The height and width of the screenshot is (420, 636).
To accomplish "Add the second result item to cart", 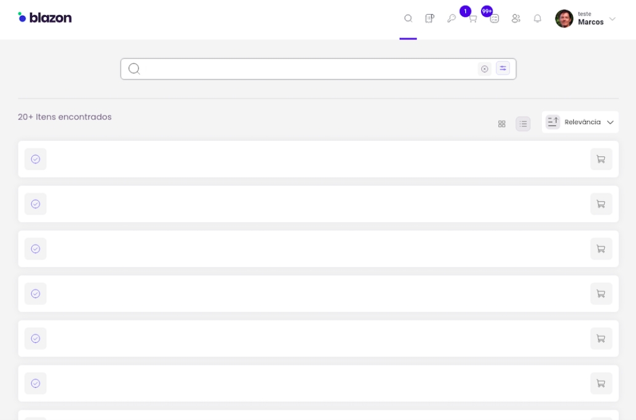I will pos(601,204).
